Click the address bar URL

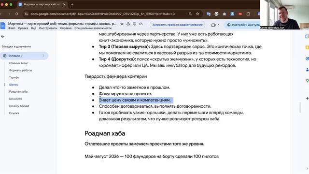[x=102, y=14]
